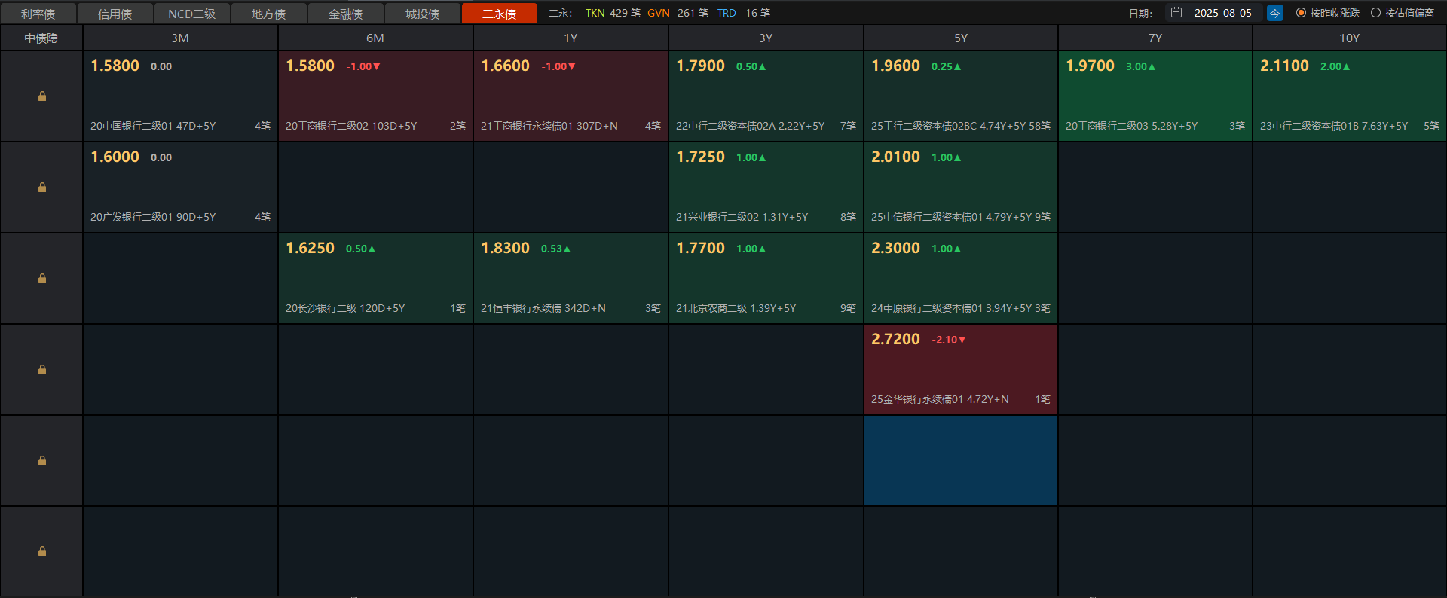Screen dimensions: 1447x598
Task: Select 20工商银行二级03 5.28Y+5Y cell
Action: [x=1155, y=96]
